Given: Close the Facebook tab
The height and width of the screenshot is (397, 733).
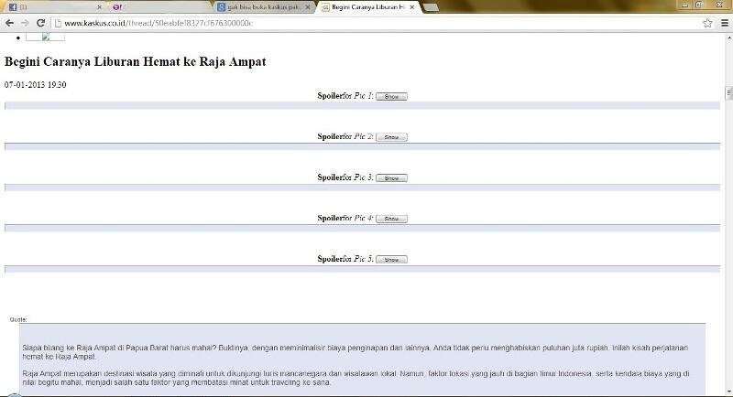Looking at the screenshot, I should pos(99,7).
